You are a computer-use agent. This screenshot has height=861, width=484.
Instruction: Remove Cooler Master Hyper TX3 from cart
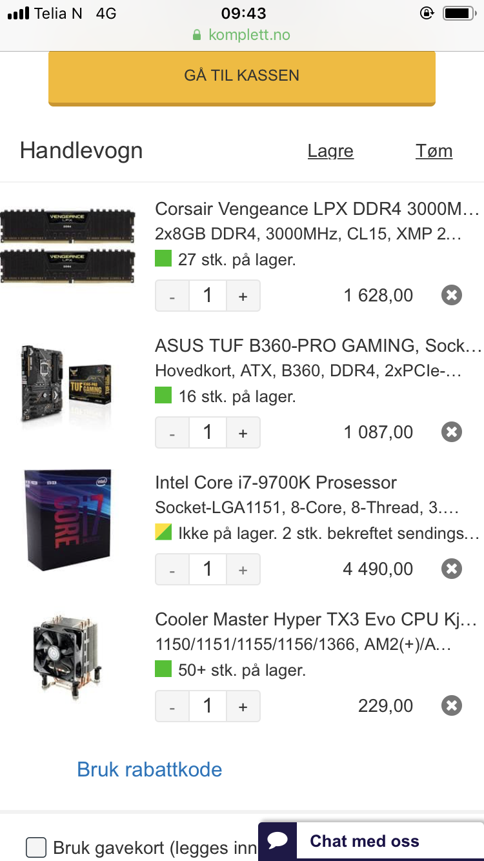(452, 706)
